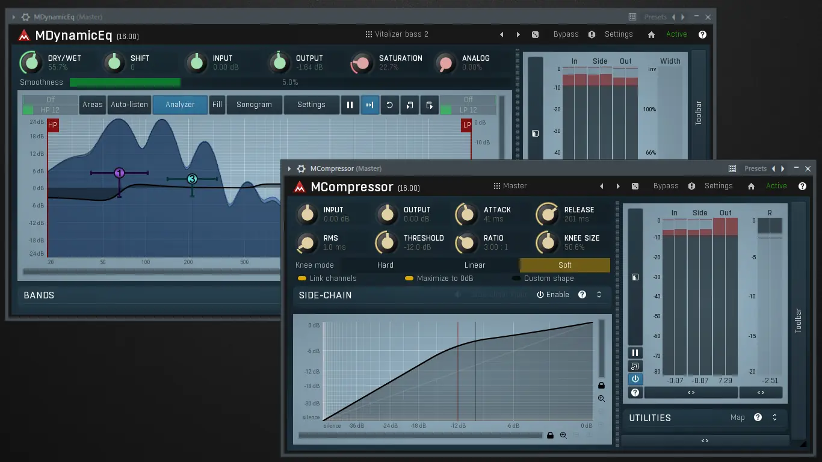The height and width of the screenshot is (462, 822).
Task: Click the Auto-listen button
Action: click(x=129, y=105)
